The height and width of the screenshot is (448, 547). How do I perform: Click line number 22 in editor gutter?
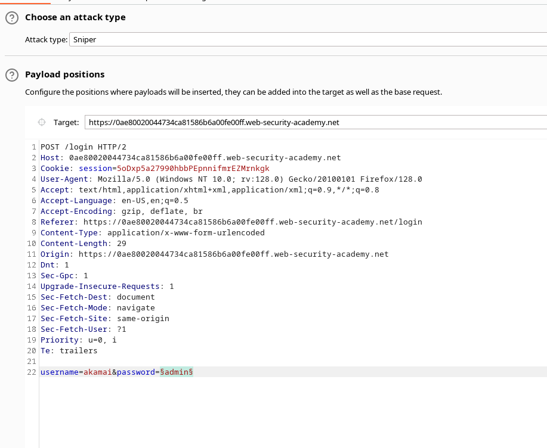click(32, 372)
